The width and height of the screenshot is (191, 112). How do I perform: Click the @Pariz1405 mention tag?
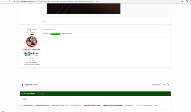55,34
